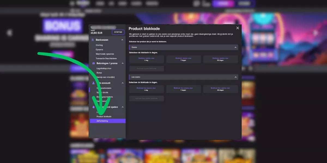Block casino for 7 dagen
327x163 pixels.
click(x=184, y=59)
